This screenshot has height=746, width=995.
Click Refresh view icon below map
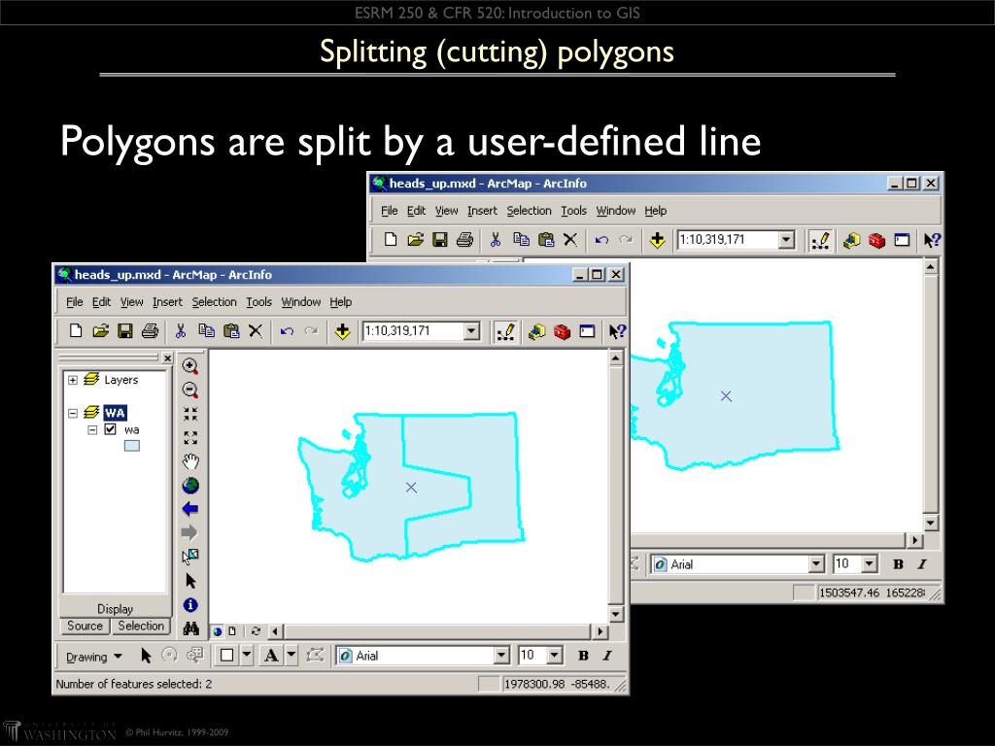256,631
